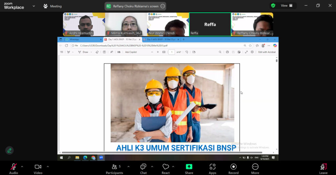Expand the Video options arrow
The image size is (336, 175).
[x=48, y=166]
